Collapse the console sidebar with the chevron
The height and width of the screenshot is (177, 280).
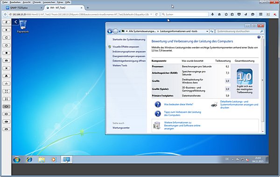[15, 22]
